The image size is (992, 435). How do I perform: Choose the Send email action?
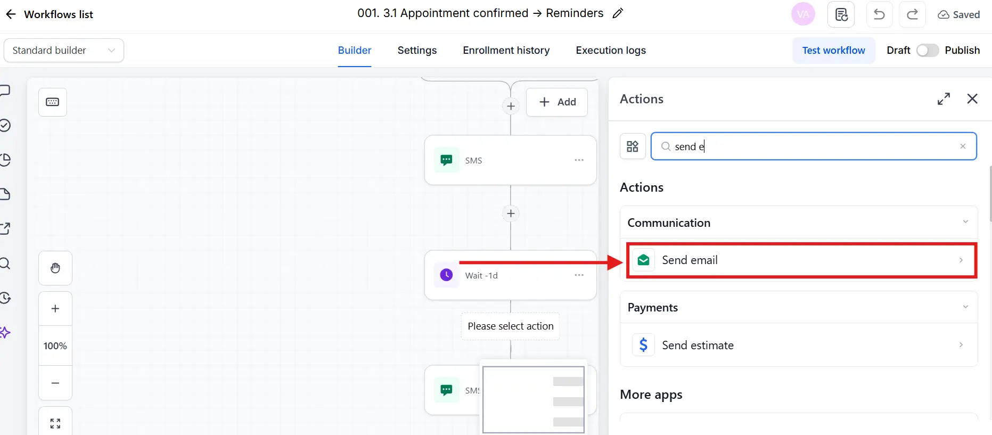[801, 260]
